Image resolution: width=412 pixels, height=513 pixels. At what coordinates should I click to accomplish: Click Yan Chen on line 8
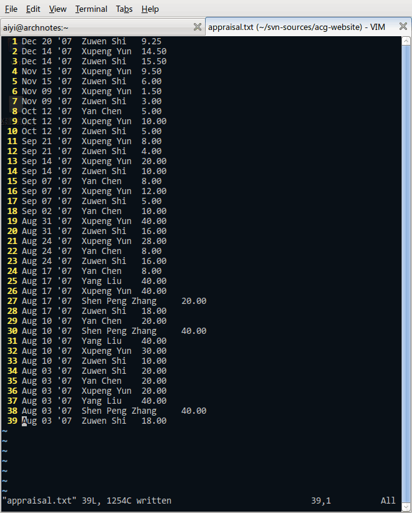tap(101, 111)
